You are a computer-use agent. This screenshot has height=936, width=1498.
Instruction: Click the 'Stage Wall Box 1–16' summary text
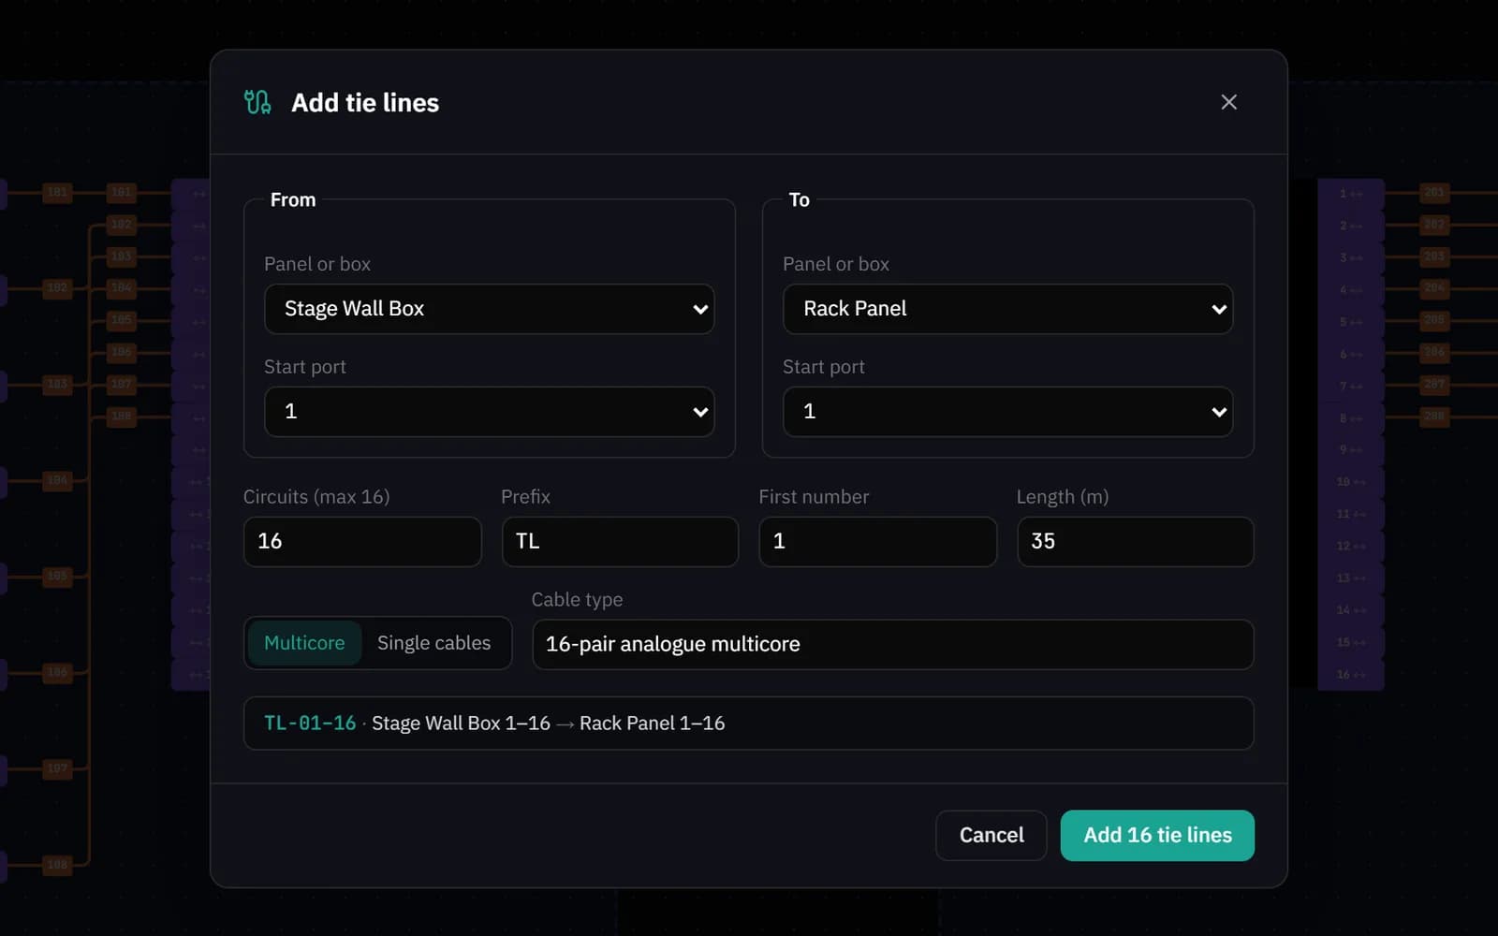coord(461,723)
